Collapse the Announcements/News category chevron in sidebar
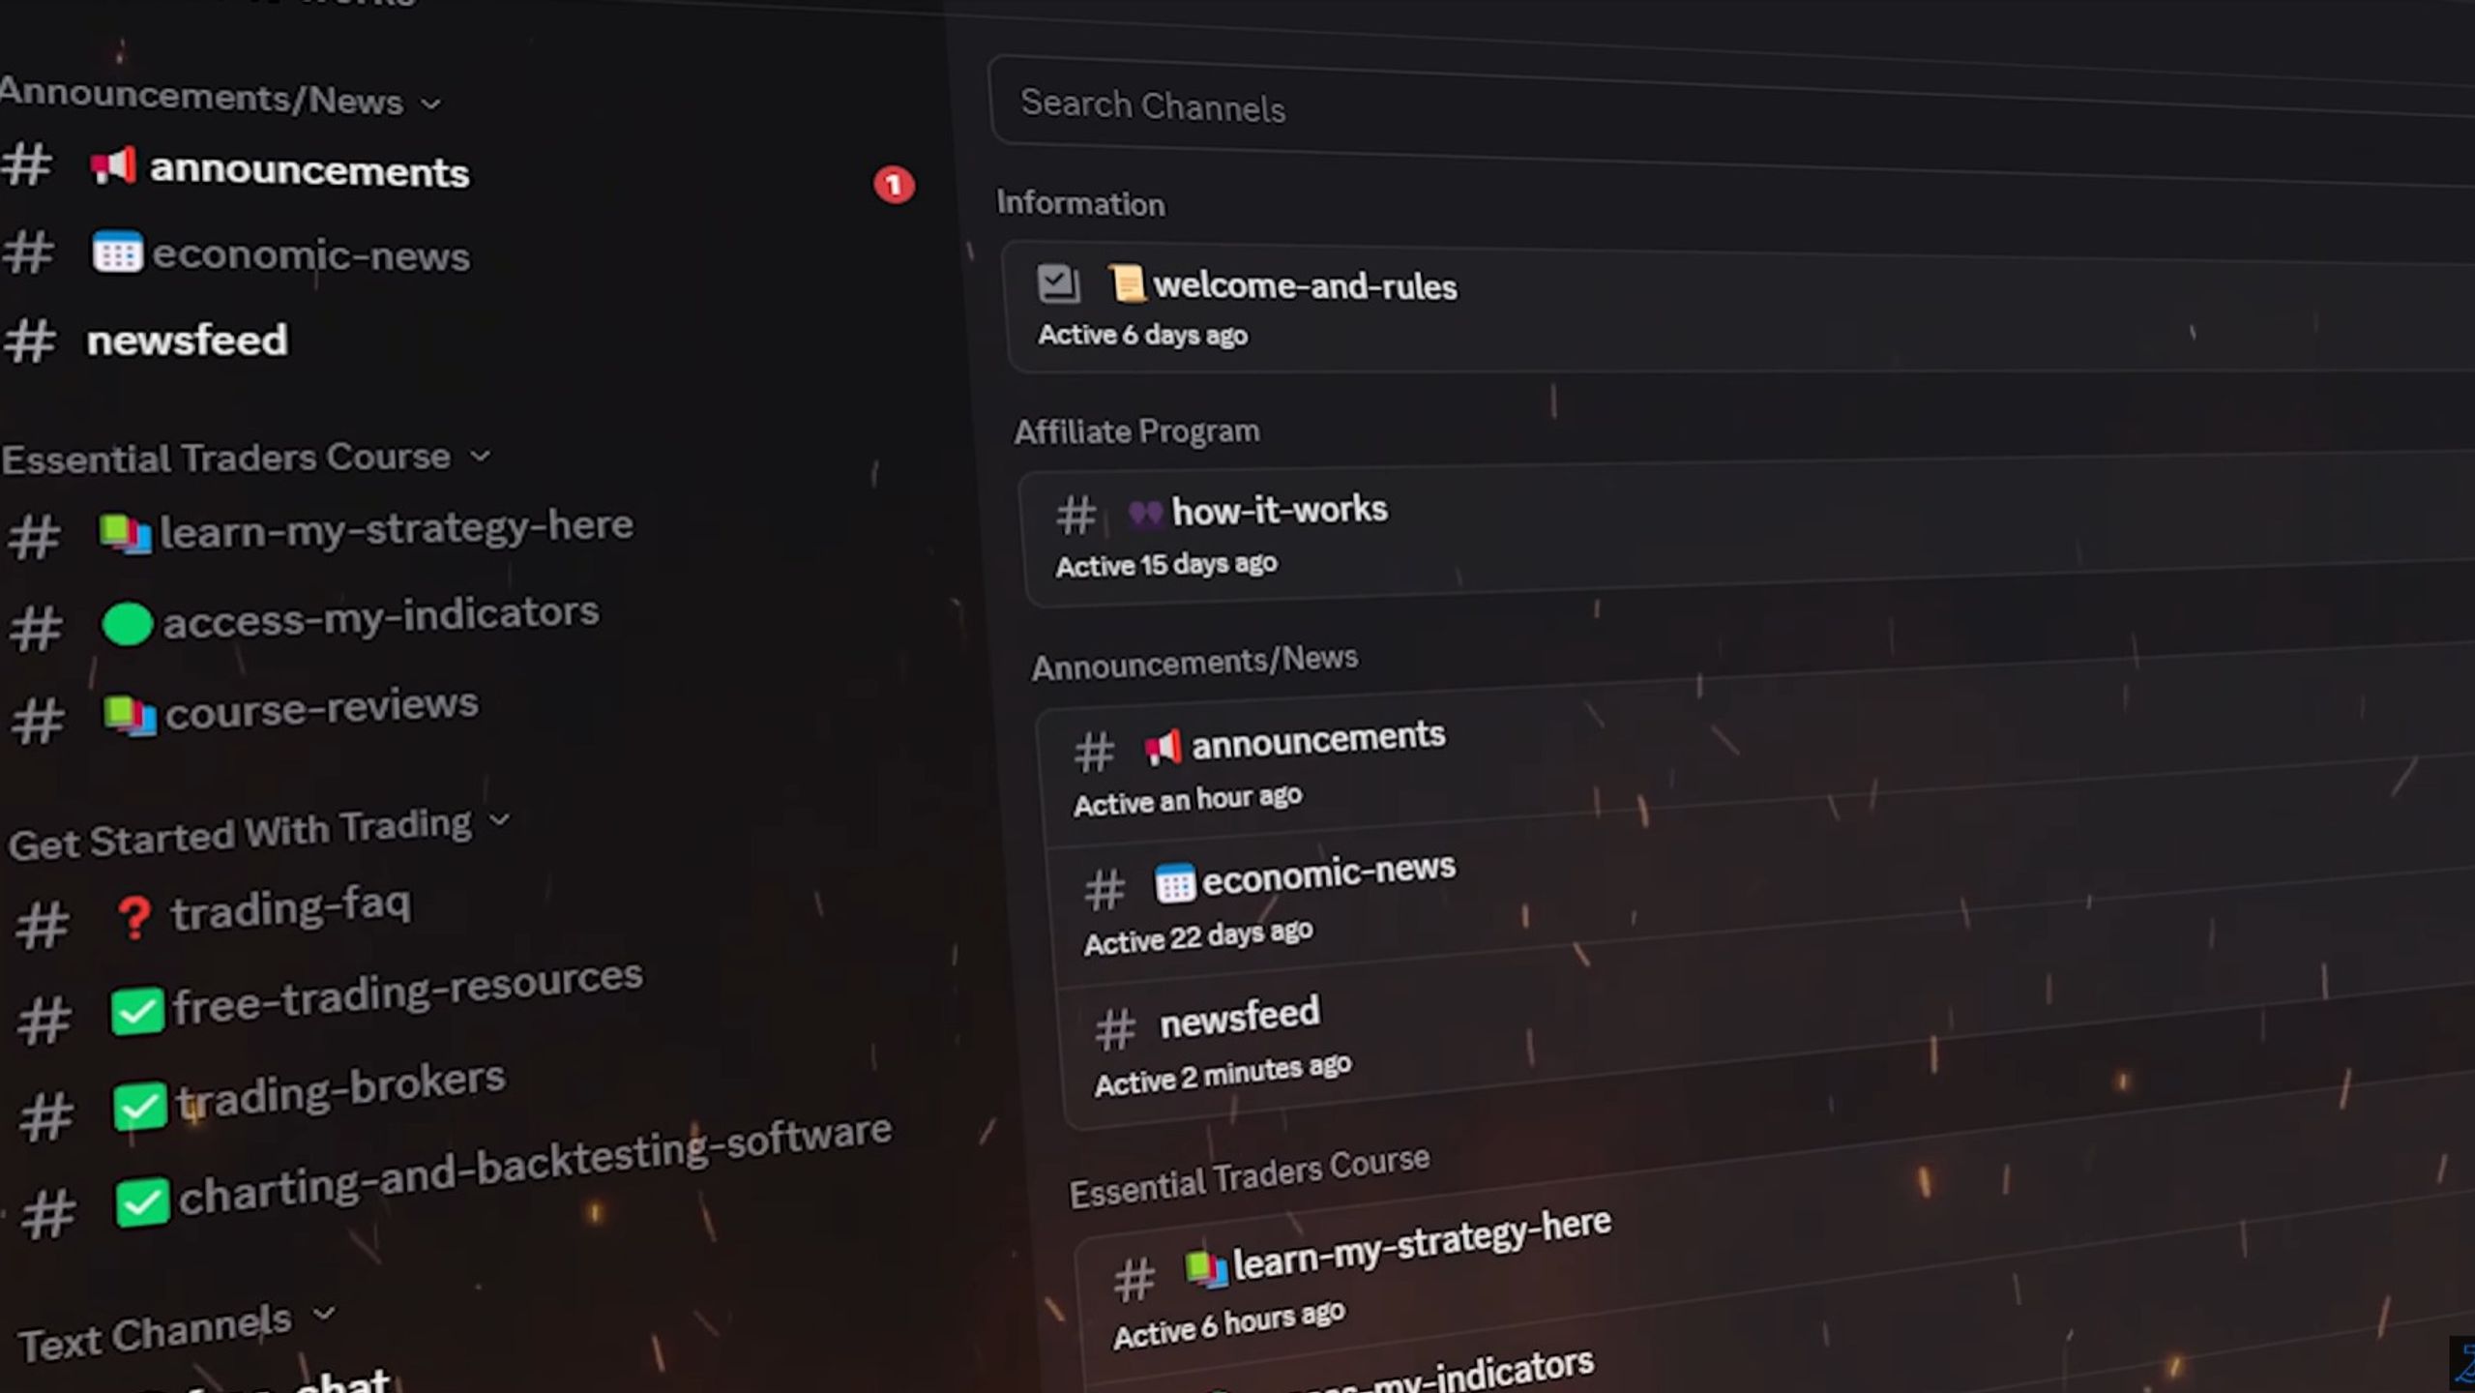This screenshot has height=1393, width=2475. point(431,104)
